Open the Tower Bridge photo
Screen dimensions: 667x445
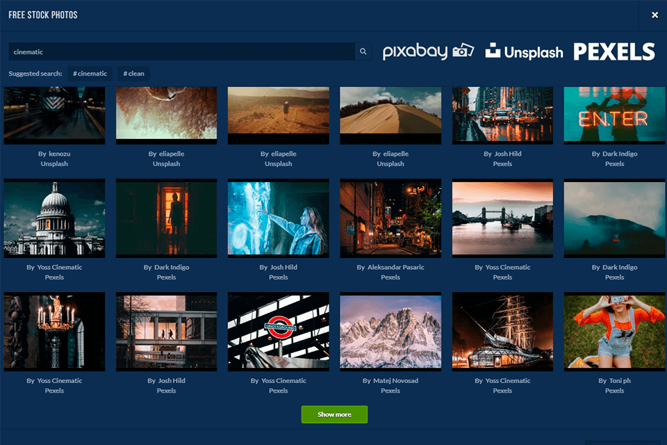502,218
